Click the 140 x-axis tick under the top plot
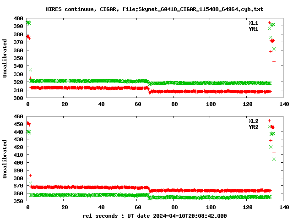Viewport: 293px width, 220px height. (284, 104)
